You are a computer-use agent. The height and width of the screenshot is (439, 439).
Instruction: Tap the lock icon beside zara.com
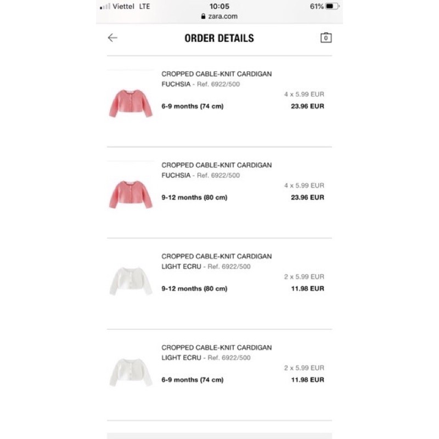point(203,16)
